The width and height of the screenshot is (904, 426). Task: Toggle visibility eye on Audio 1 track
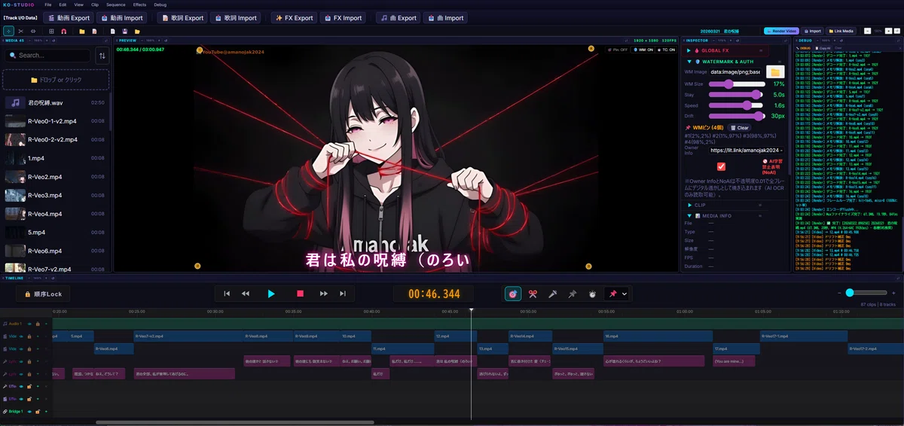point(30,324)
